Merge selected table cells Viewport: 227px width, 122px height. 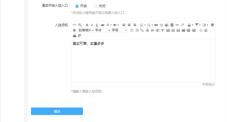point(168,30)
